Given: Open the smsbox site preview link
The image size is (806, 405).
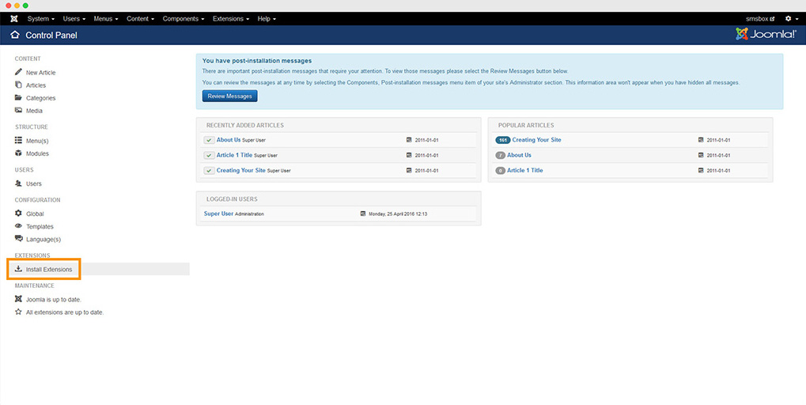Looking at the screenshot, I should coord(760,18).
